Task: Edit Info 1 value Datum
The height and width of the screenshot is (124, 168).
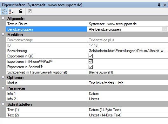Action: [x=127, y=94]
